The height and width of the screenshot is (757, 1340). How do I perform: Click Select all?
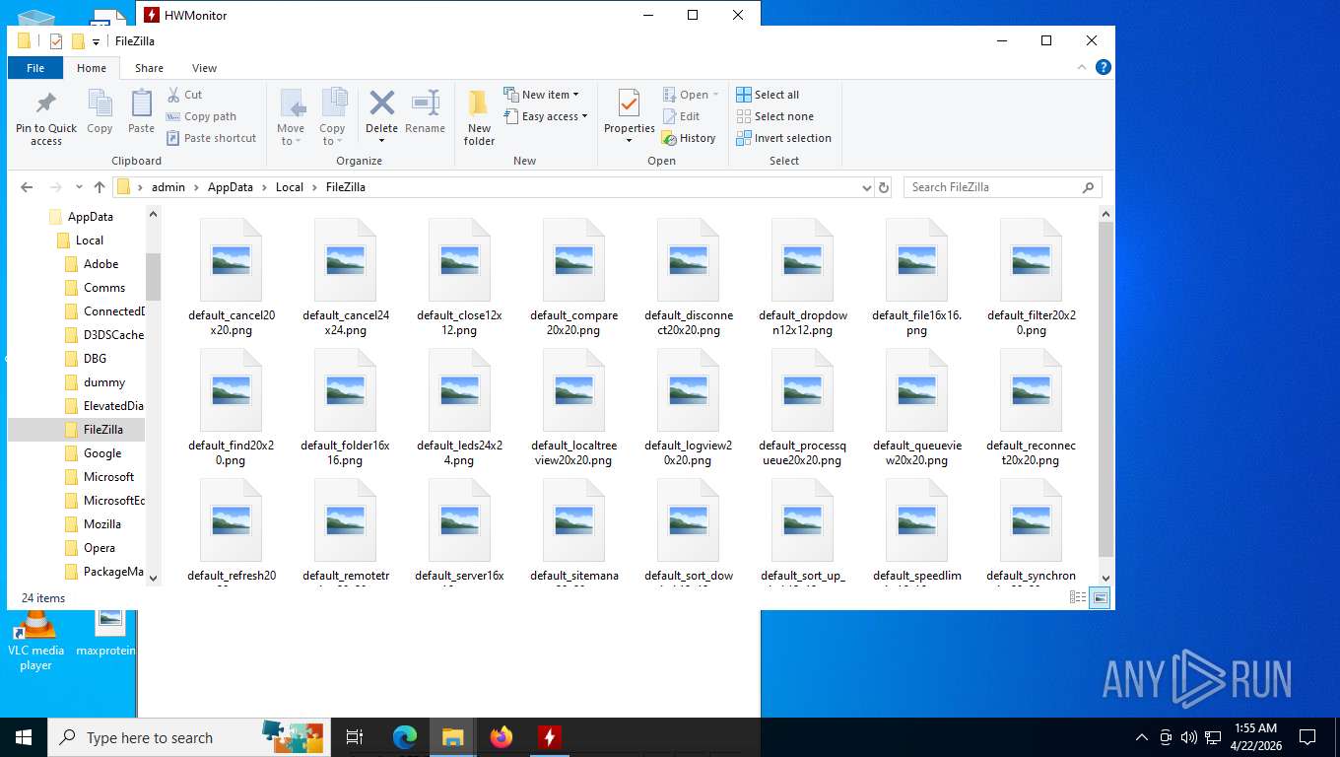tap(768, 95)
